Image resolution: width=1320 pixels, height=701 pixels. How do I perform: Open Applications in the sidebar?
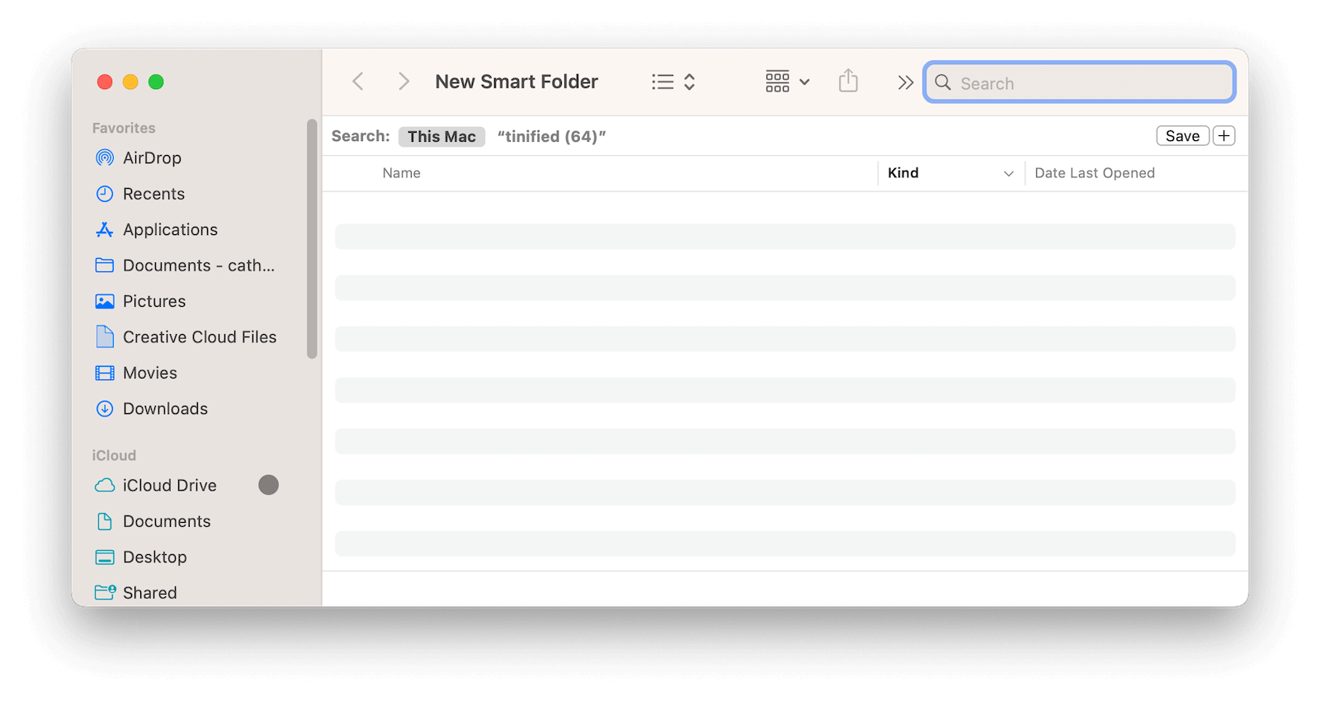[170, 229]
